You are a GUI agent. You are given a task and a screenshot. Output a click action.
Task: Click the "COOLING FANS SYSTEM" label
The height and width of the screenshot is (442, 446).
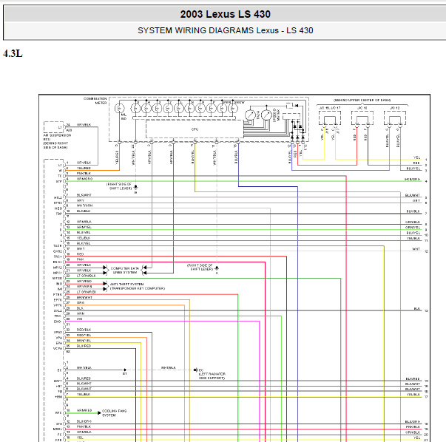coord(115,413)
